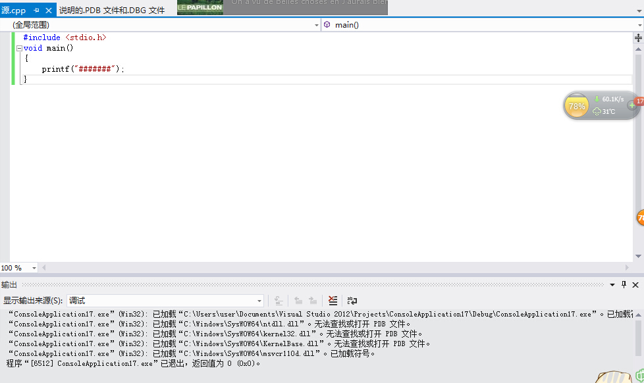Click the printf("#######"); line
The image size is (644, 383).
click(83, 69)
